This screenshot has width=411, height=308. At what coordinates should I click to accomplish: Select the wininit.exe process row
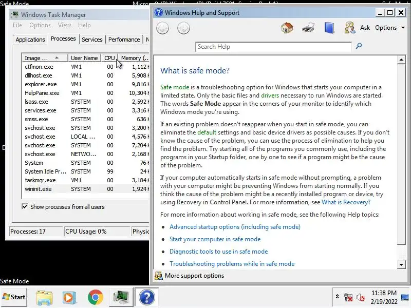[x=86, y=189]
